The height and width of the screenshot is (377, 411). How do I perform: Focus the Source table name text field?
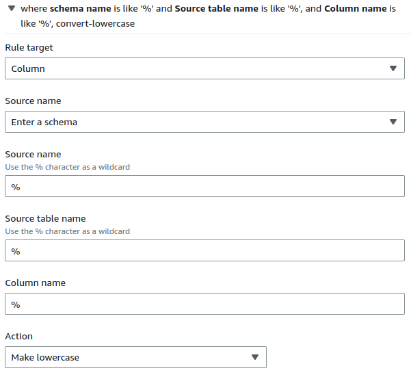point(204,251)
